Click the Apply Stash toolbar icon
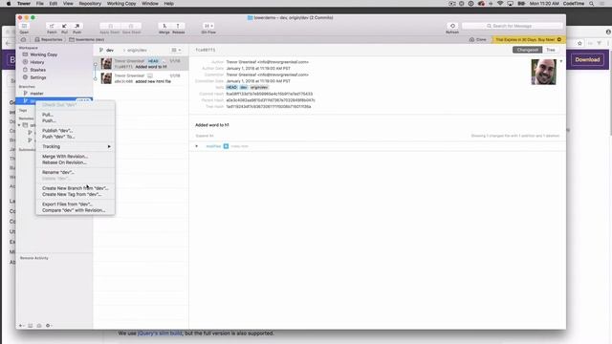 click(x=110, y=26)
